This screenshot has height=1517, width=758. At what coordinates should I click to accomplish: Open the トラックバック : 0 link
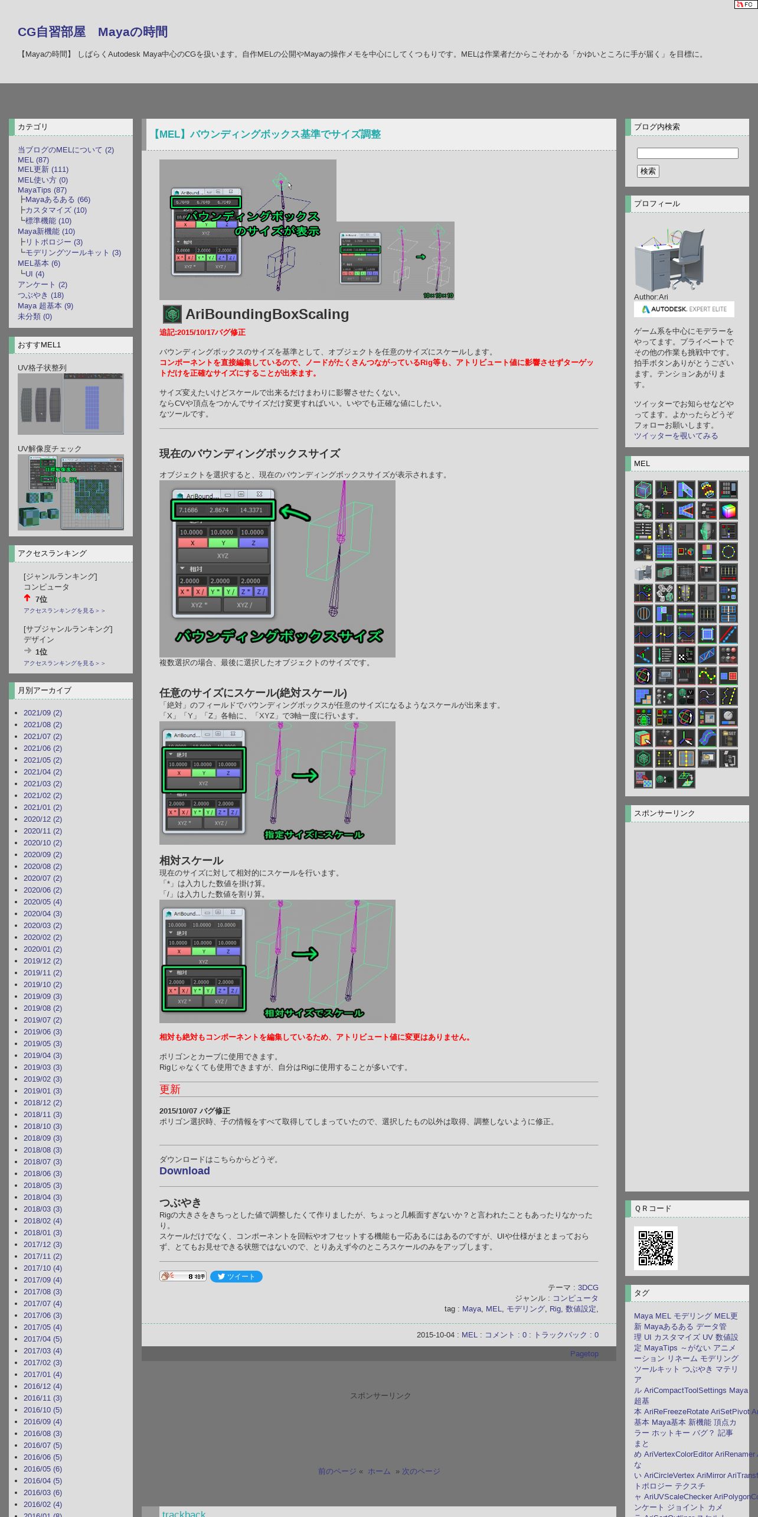(566, 1334)
